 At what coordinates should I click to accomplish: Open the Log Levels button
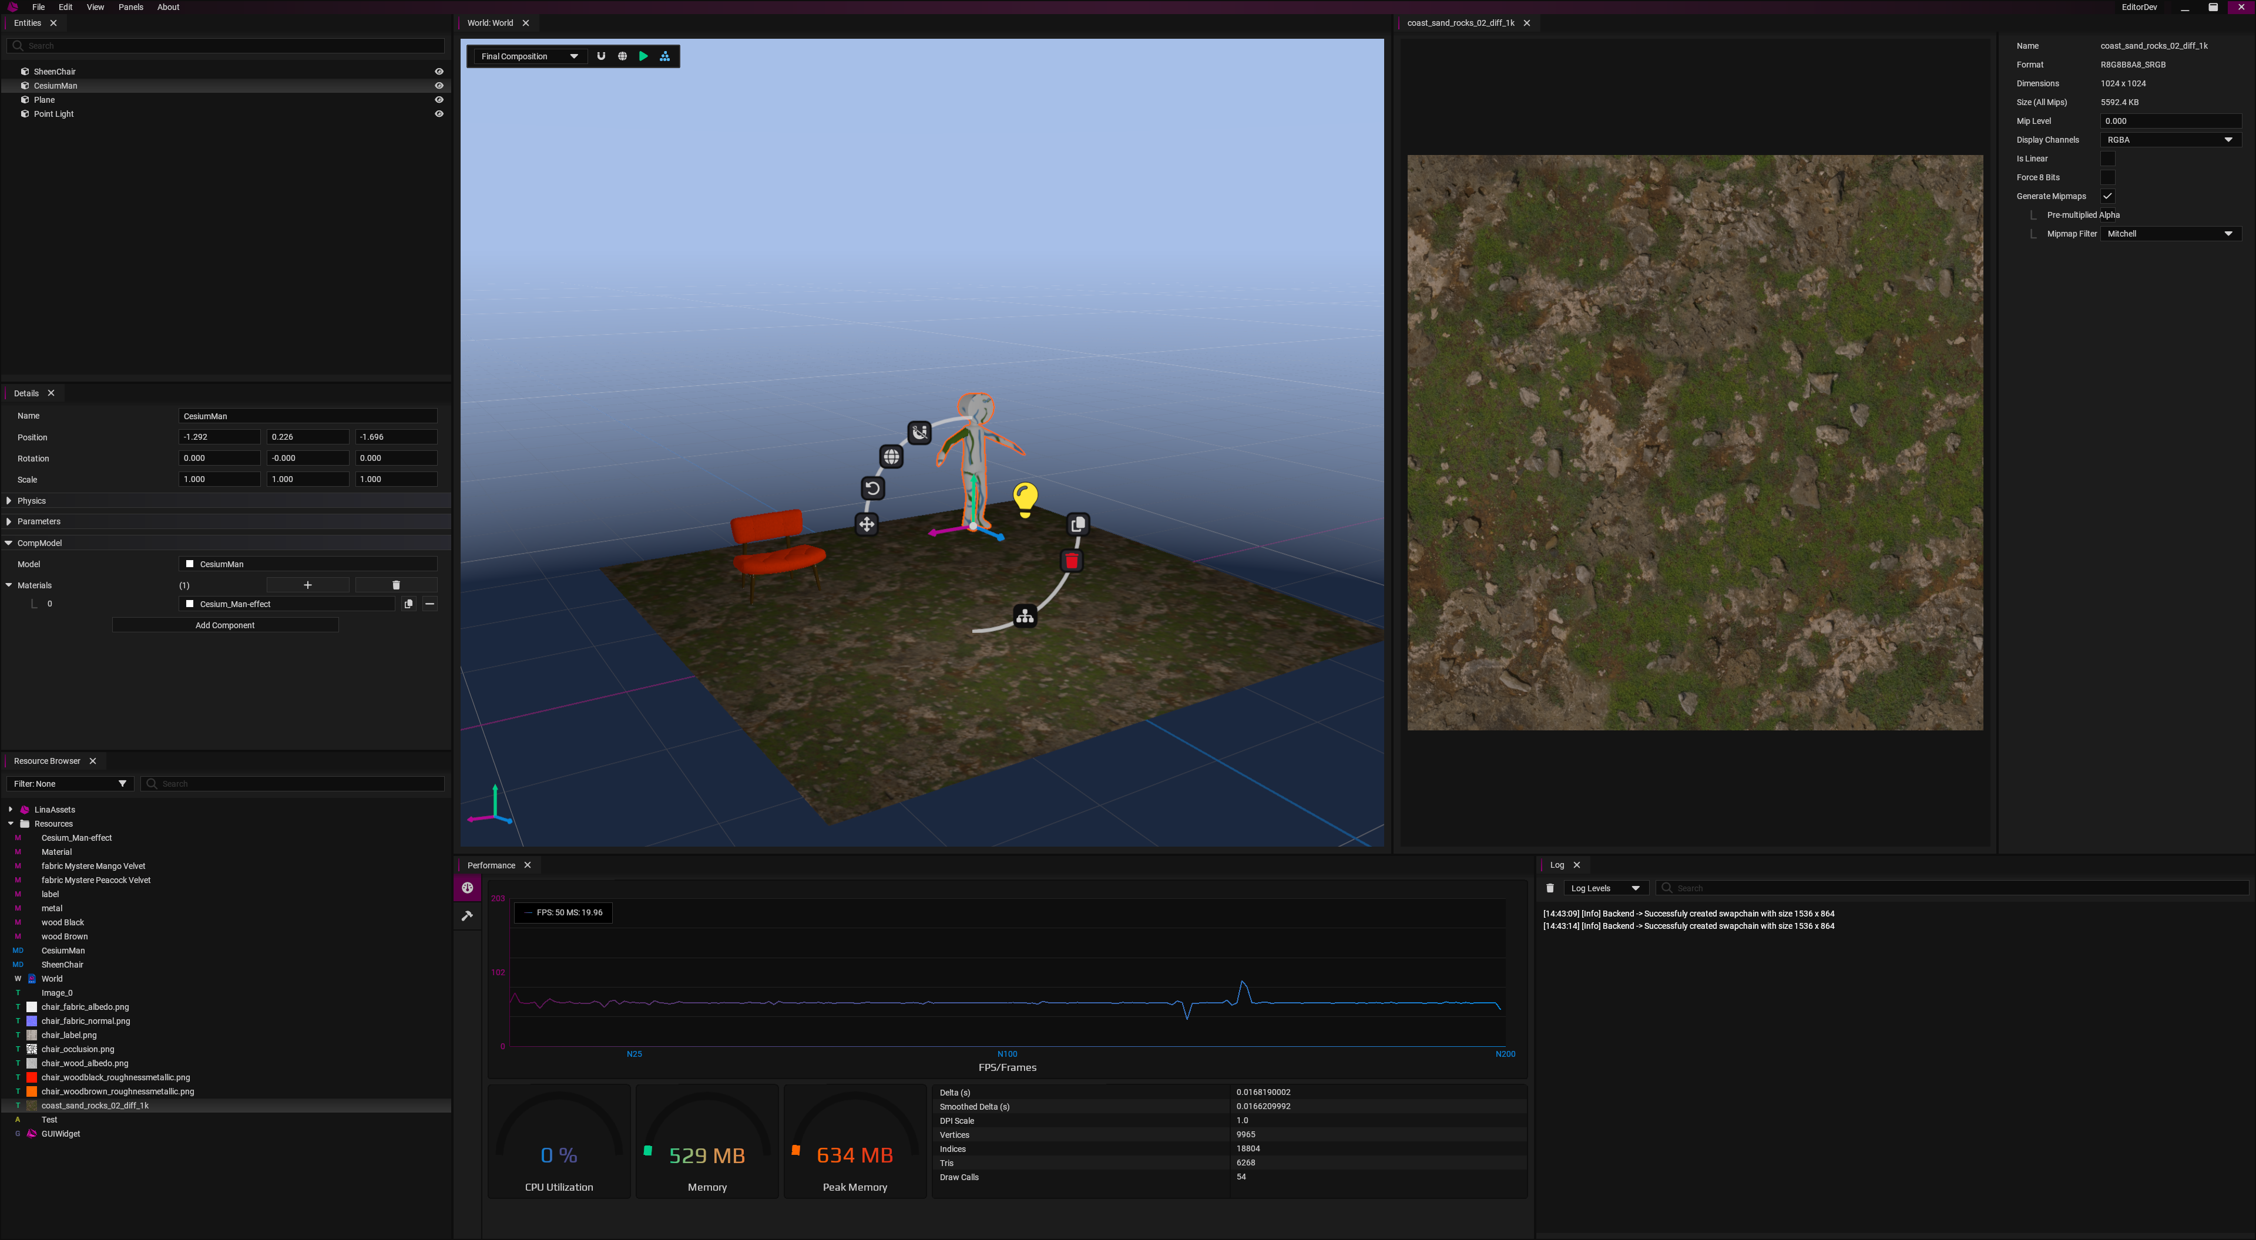[1605, 888]
